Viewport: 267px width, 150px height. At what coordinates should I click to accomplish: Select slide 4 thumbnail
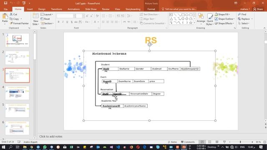click(17, 93)
